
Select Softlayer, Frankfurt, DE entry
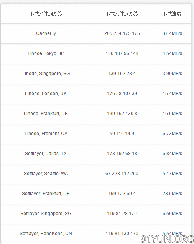(46, 194)
